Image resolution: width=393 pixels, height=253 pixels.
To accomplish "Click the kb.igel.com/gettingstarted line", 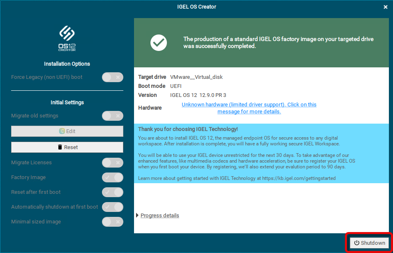I will tap(237, 178).
